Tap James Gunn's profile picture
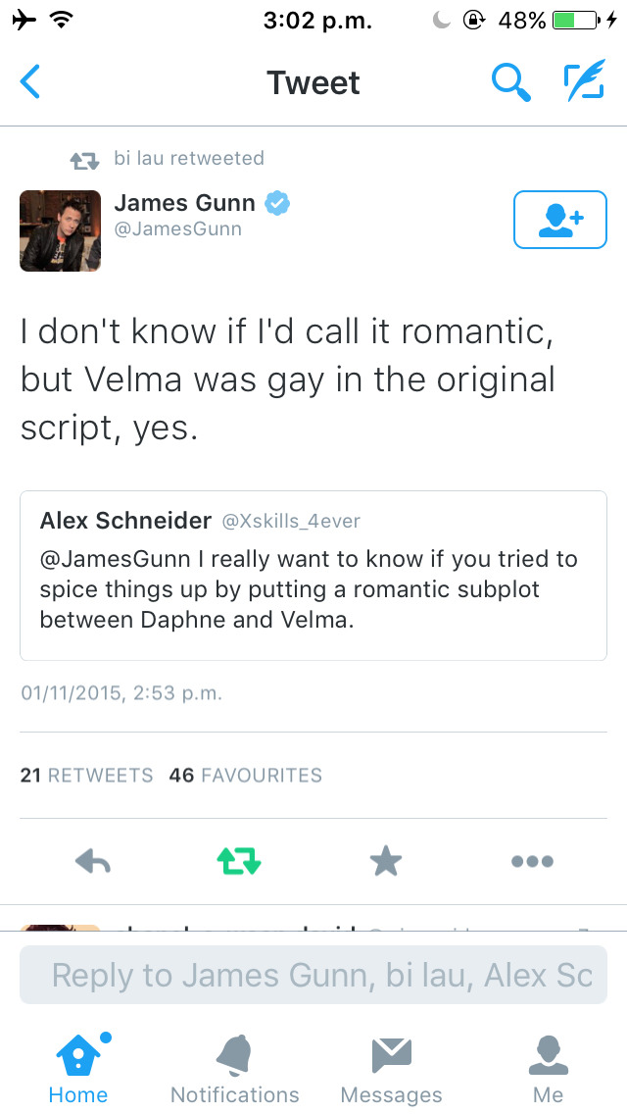 tap(61, 230)
